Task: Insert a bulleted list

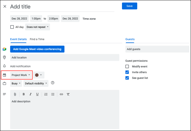Action: click(53, 94)
